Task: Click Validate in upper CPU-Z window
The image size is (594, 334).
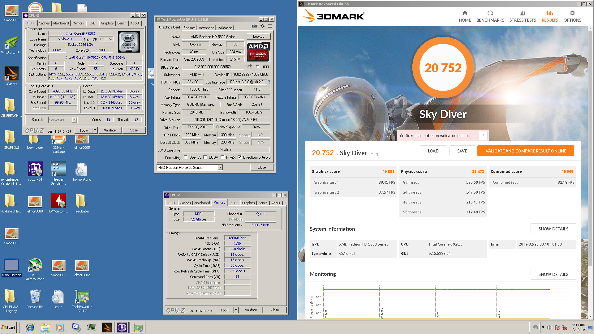Action: [110, 130]
